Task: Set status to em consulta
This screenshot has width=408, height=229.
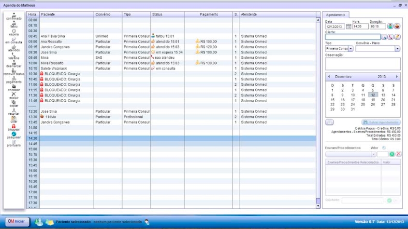Action: tap(14, 39)
